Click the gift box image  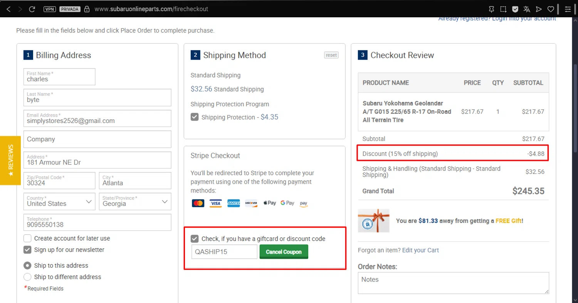373,221
